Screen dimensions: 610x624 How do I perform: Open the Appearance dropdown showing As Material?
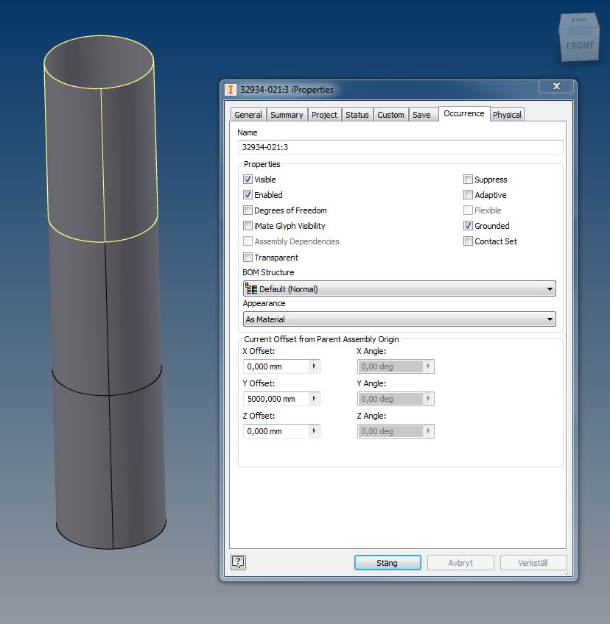[x=550, y=319]
